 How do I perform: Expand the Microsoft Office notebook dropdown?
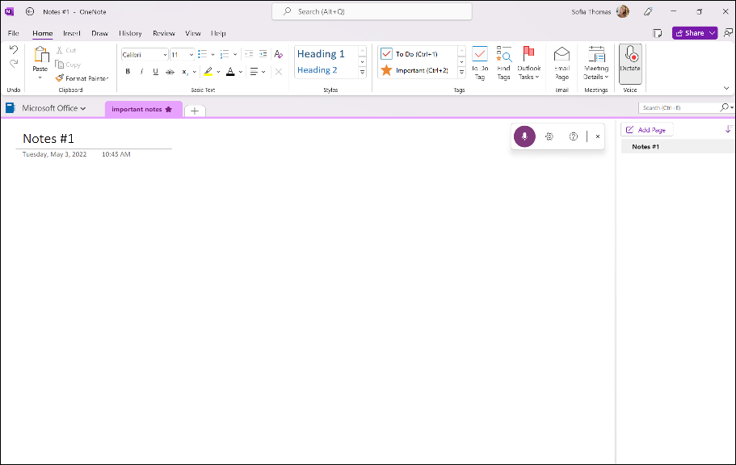pos(53,108)
